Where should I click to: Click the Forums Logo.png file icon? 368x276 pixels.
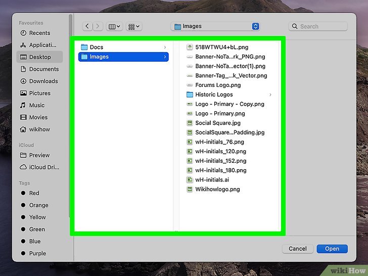(x=190, y=85)
